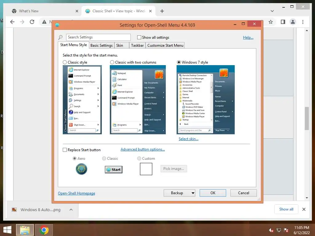Click the OK button
Image resolution: width=315 pixels, height=236 pixels.
pyautogui.click(x=213, y=193)
